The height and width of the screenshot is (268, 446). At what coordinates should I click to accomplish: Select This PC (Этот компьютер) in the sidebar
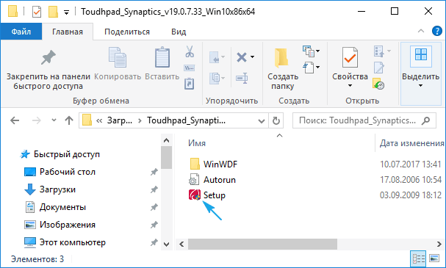[x=73, y=242]
